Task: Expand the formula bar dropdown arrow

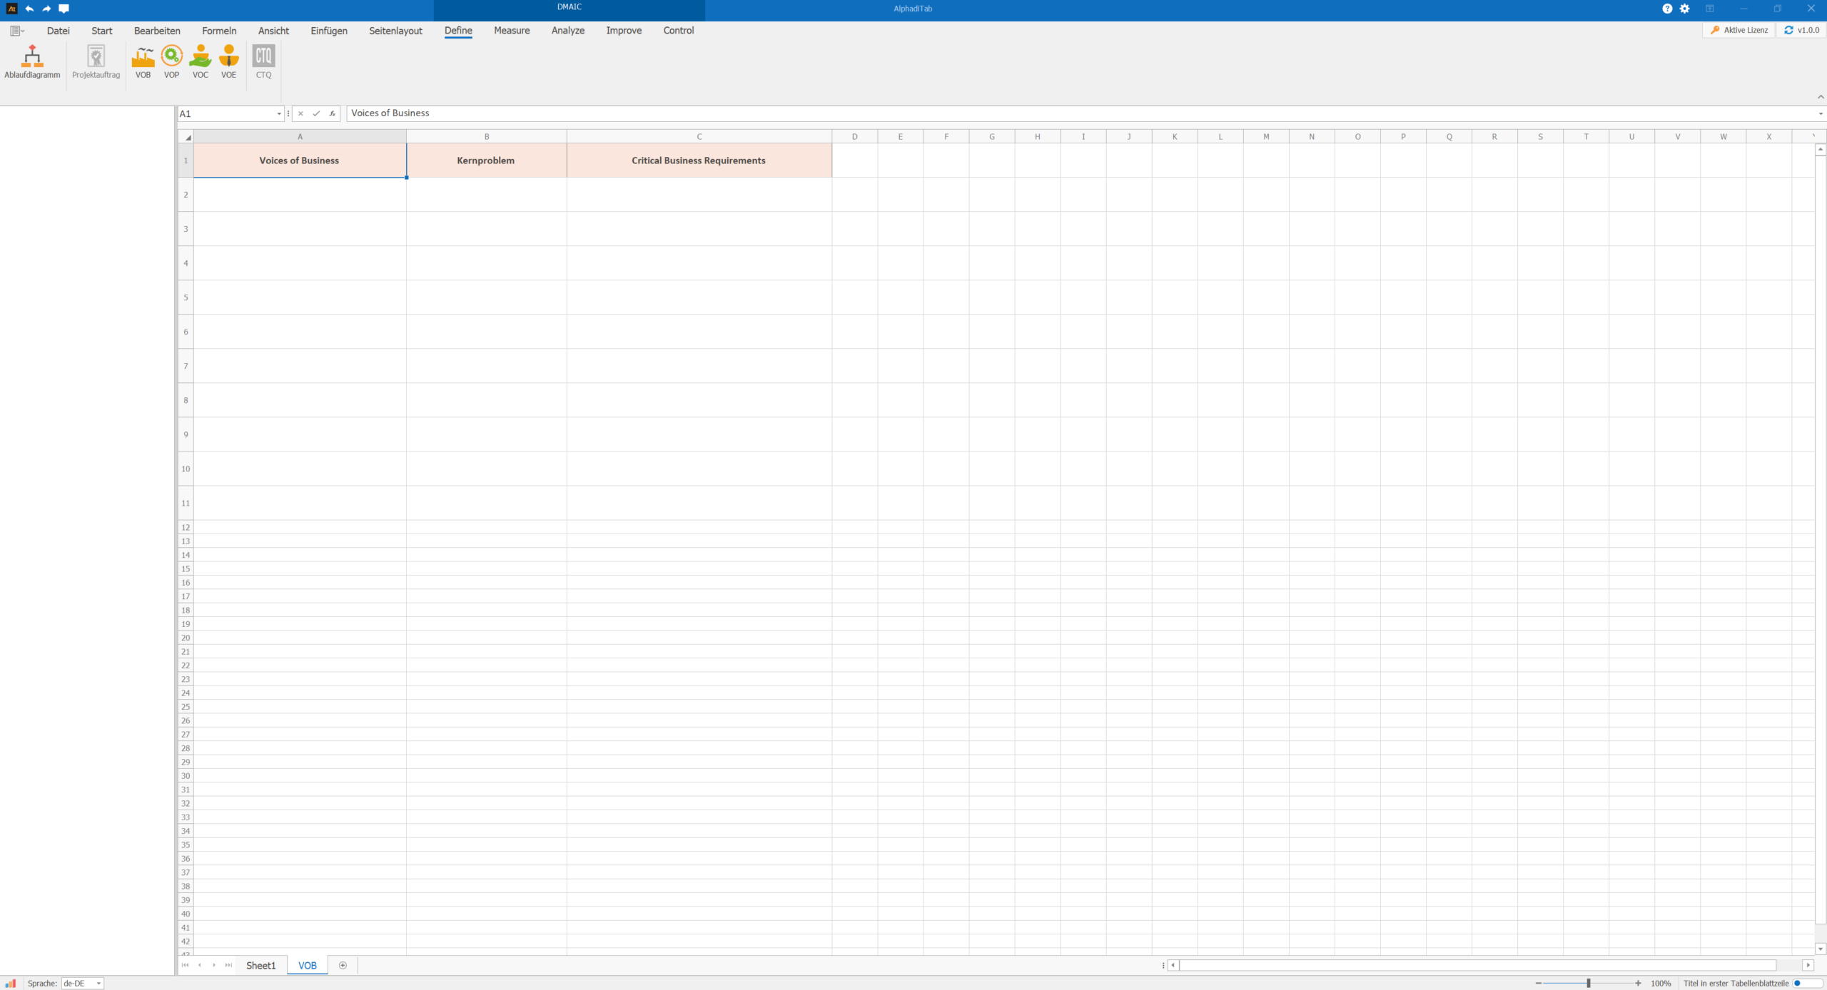Action: (x=1821, y=114)
